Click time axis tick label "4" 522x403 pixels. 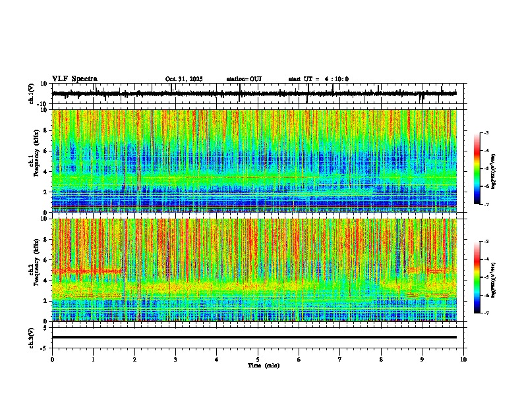coord(217,360)
